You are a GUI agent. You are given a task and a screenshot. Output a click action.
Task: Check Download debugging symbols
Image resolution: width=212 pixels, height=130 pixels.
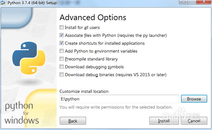pyautogui.click(x=62, y=67)
